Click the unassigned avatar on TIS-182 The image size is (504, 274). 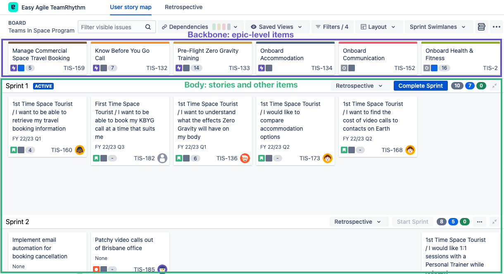(162, 158)
